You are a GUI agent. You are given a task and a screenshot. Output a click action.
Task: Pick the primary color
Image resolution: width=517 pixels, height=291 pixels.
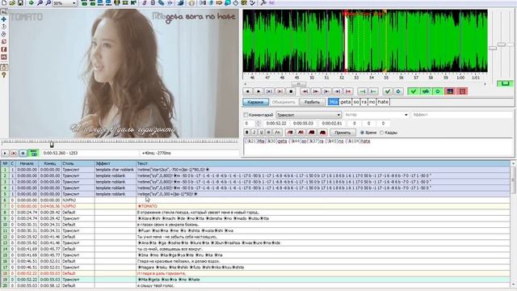[x=290, y=133]
